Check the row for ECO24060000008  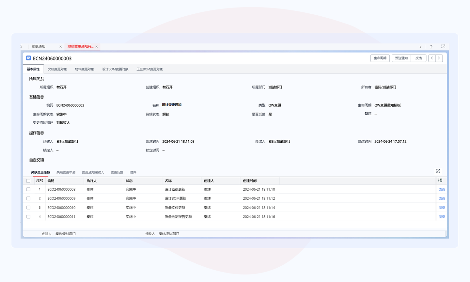28,189
